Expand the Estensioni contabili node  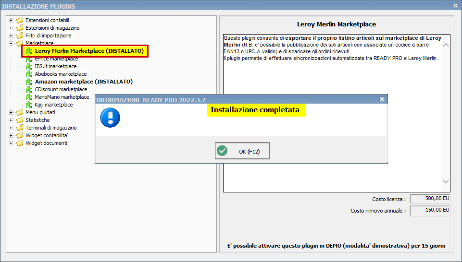click(x=11, y=20)
